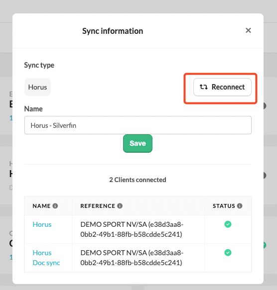The width and height of the screenshot is (277, 290).
Task: Click the Reconnect button
Action: point(222,87)
